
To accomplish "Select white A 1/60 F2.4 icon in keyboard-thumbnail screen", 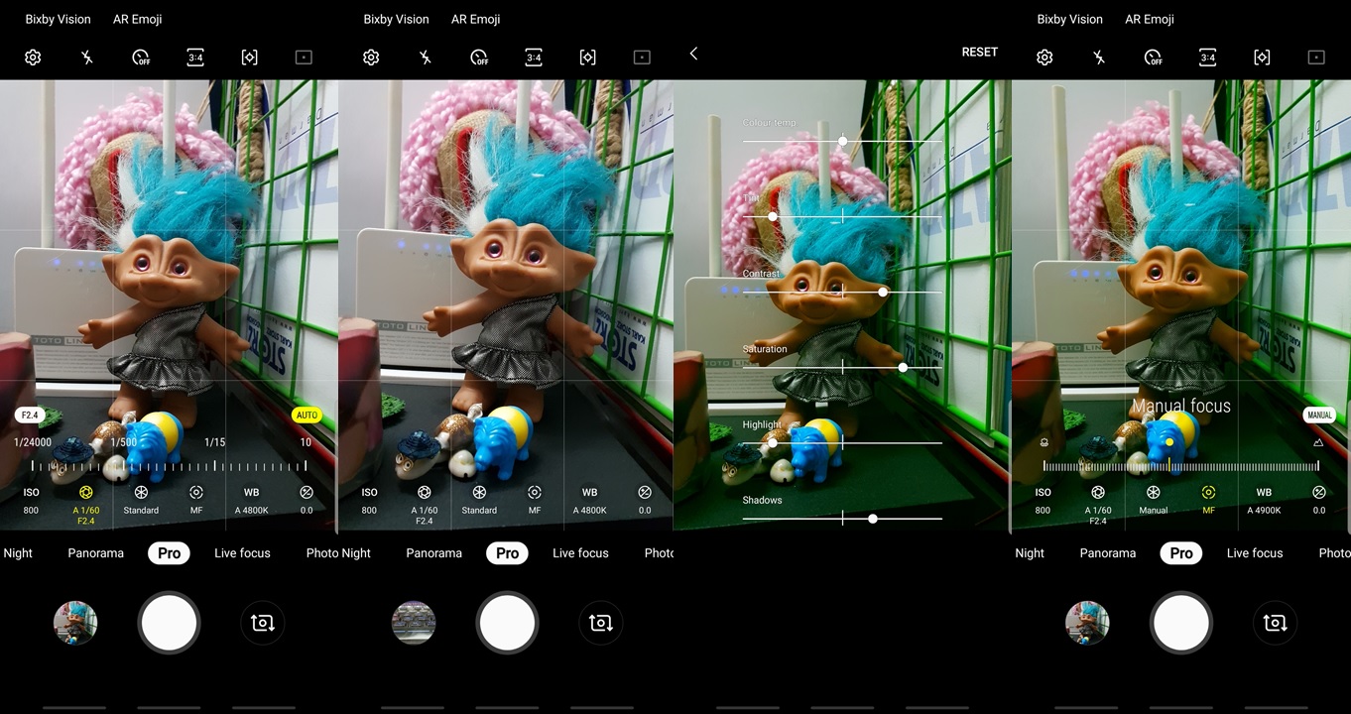I will click(425, 503).
